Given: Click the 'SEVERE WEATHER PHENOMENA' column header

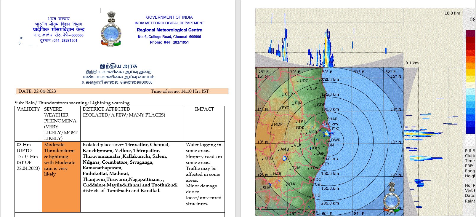Looking at the screenshot, I should [61, 124].
